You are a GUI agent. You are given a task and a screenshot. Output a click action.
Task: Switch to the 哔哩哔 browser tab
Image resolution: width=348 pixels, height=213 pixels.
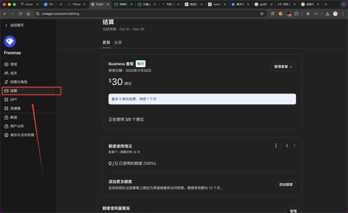(124, 4)
